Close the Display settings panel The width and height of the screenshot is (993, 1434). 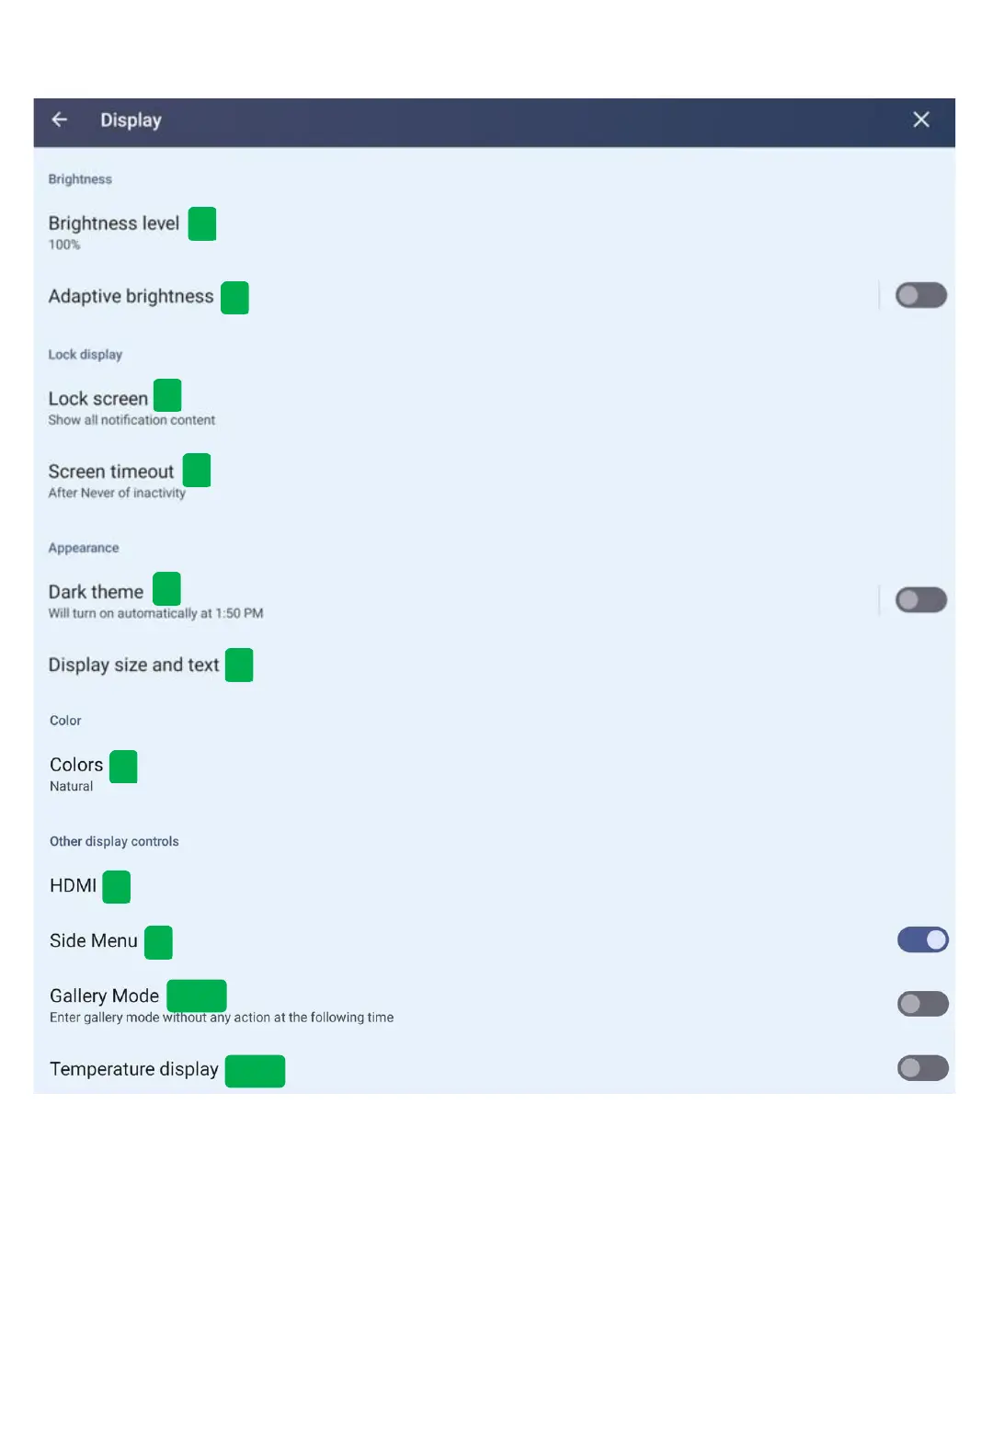(920, 120)
